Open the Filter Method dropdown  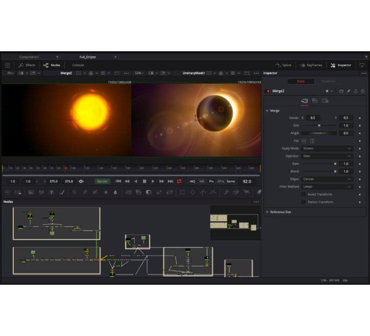click(x=327, y=187)
